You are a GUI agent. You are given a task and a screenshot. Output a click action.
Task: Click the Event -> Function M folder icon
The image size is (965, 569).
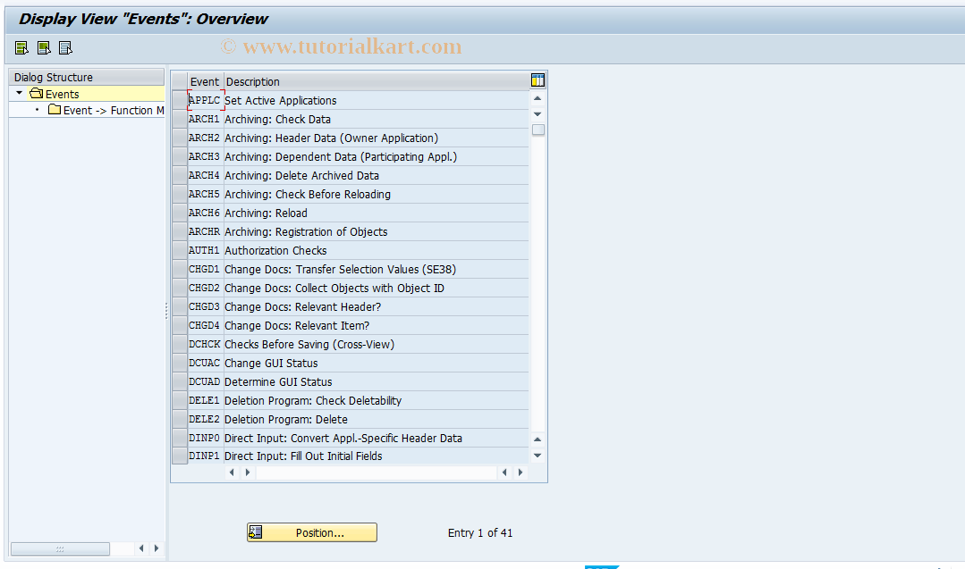(x=55, y=109)
